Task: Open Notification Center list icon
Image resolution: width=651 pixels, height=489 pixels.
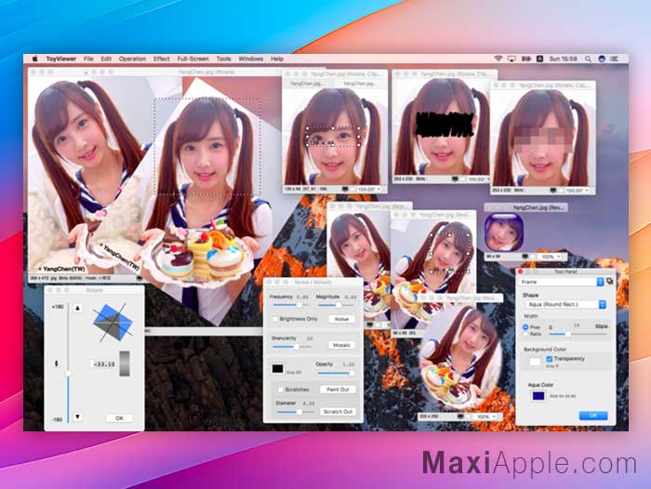Action: (x=614, y=59)
